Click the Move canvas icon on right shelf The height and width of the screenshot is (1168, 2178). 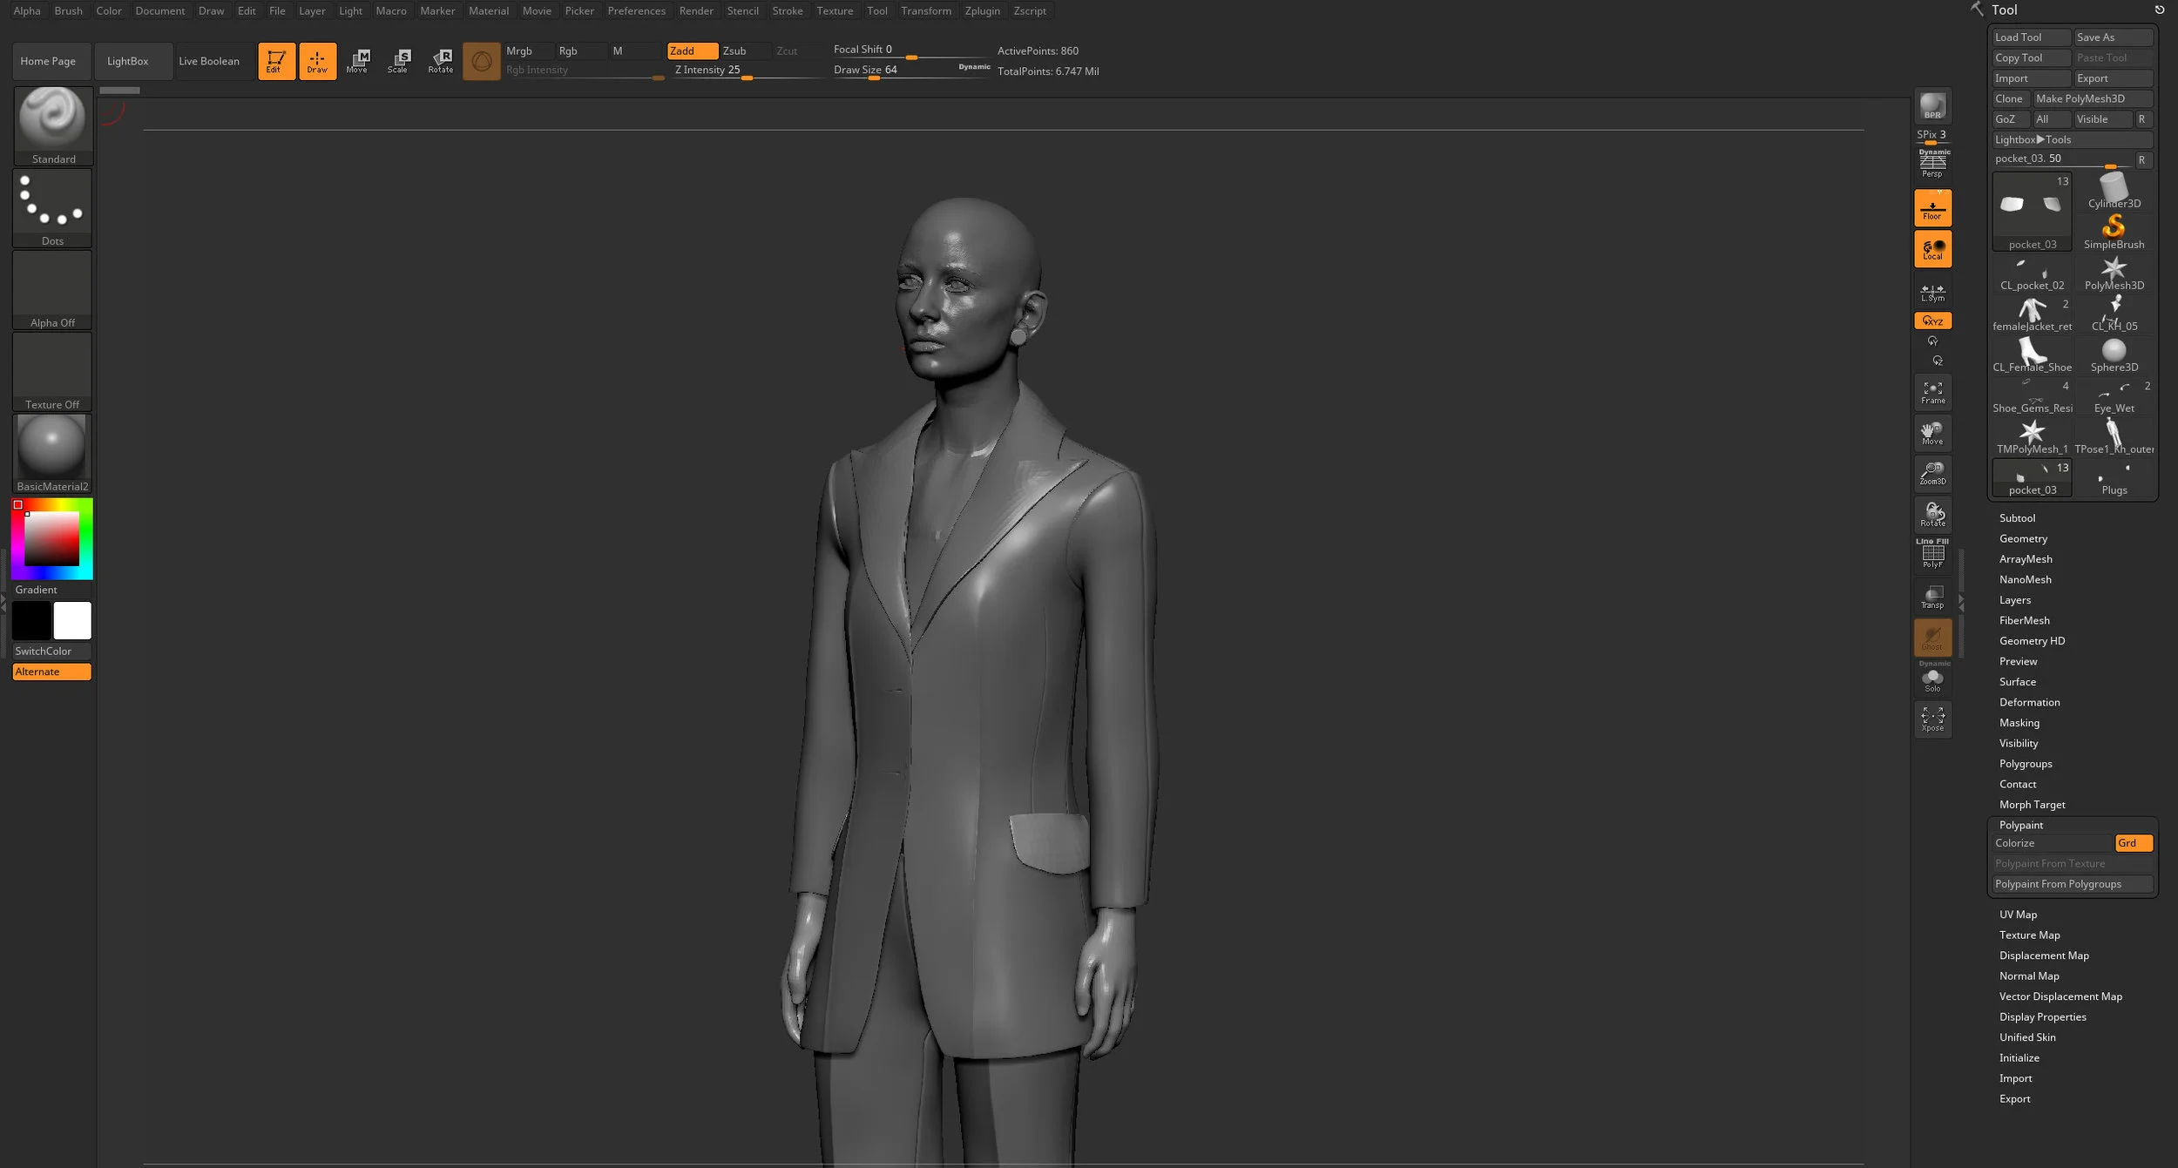point(1932,433)
